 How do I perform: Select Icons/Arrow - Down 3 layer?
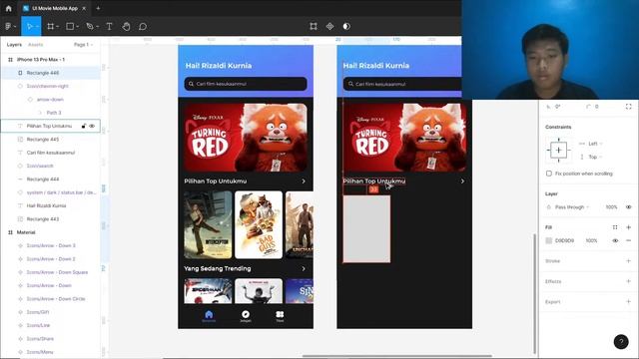51,246
